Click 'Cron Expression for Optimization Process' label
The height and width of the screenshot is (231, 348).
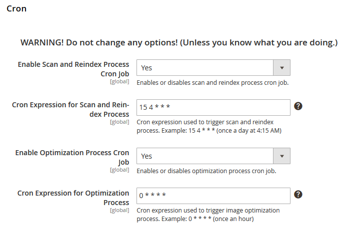(73, 198)
